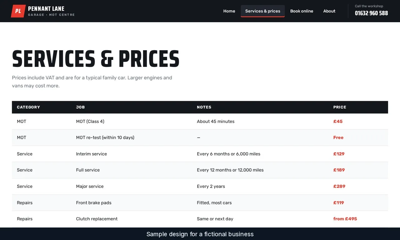400x240 pixels.
Task: Select MOT re-test (within 10 days) cell
Action: pos(105,138)
